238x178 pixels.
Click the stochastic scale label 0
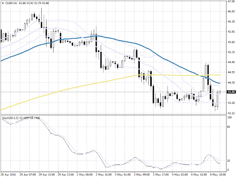coord(228,170)
